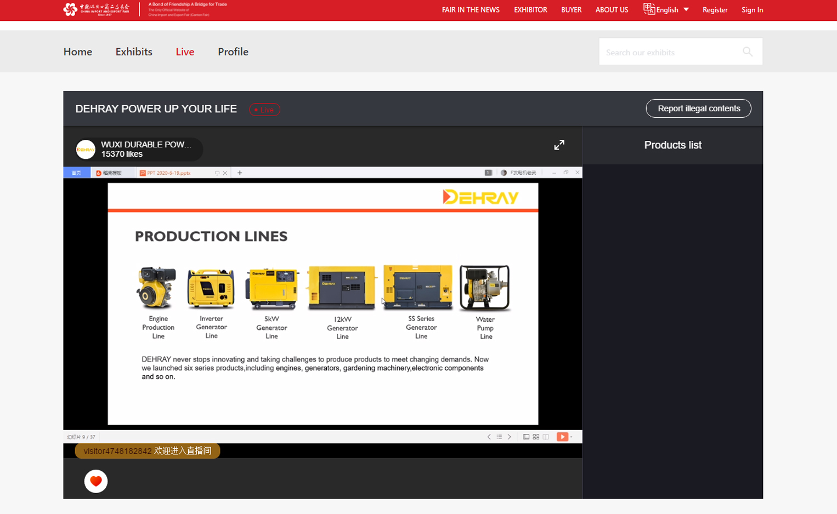The image size is (837, 514).
Task: Click Report illegal contents button
Action: tap(698, 108)
